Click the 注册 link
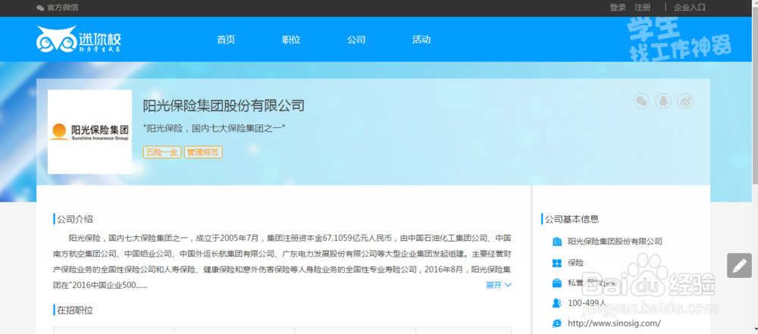This screenshot has height=334, width=758. coord(643,8)
